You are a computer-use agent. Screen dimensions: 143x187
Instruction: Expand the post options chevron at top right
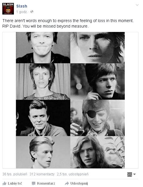pyautogui.click(x=137, y=5)
